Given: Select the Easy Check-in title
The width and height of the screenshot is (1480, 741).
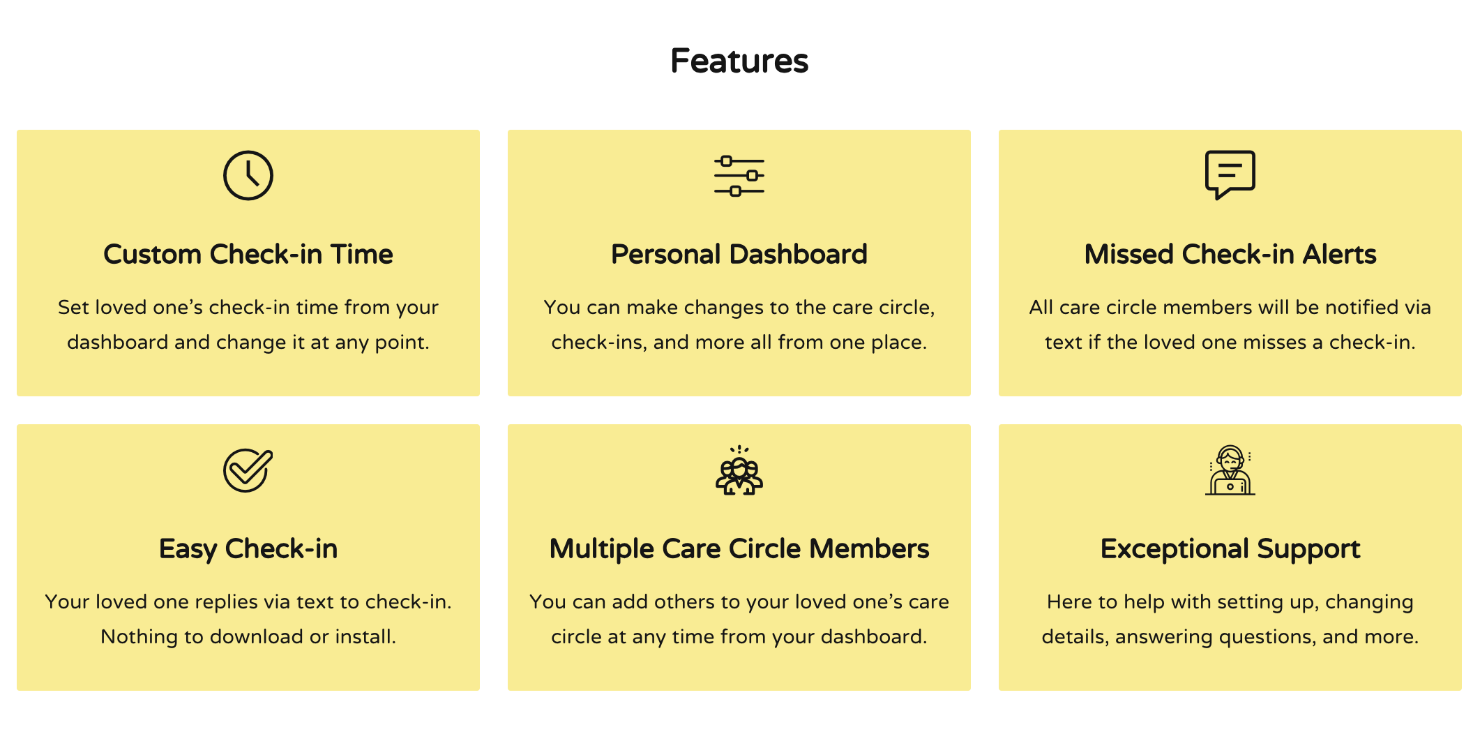Looking at the screenshot, I should (248, 548).
